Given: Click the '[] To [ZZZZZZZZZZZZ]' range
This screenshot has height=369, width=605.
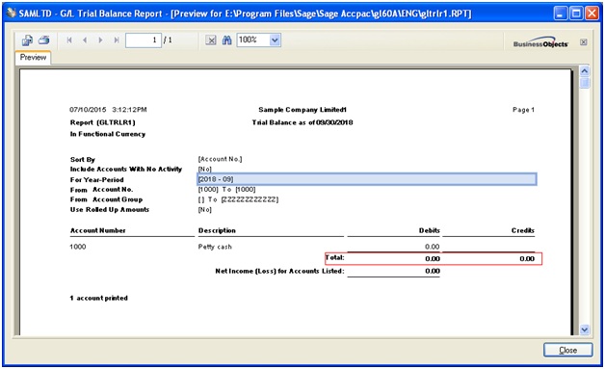Looking at the screenshot, I should [x=238, y=199].
